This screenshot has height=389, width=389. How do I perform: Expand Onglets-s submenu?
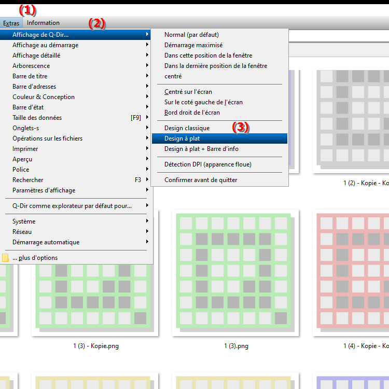pyautogui.click(x=75, y=128)
